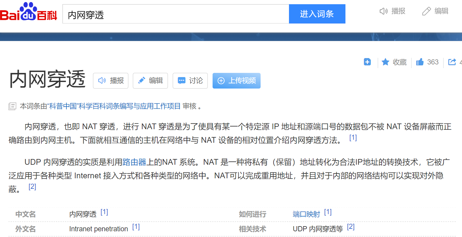Open the 端口映射 link

306,214
